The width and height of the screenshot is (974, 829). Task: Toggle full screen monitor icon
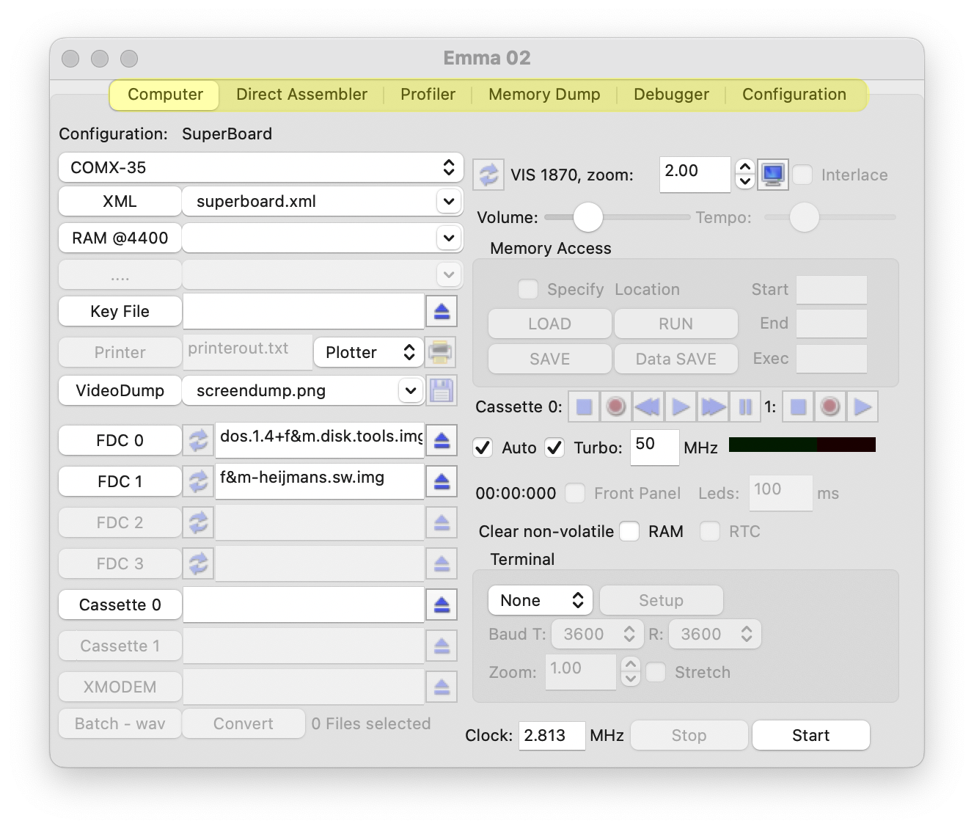(773, 175)
